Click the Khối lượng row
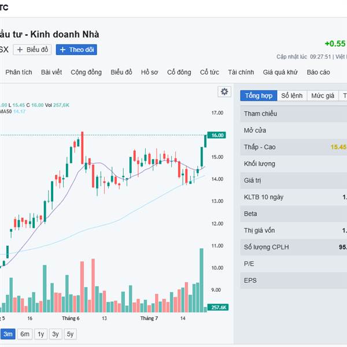The image size is (347, 347). pos(294,164)
